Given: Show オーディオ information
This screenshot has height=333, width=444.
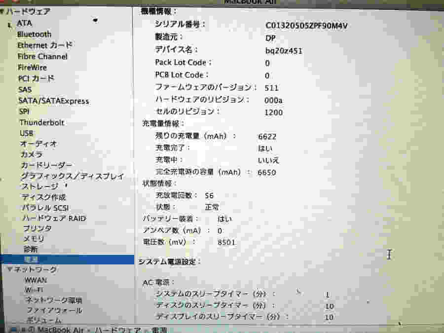Looking at the screenshot, I should [x=38, y=144].
